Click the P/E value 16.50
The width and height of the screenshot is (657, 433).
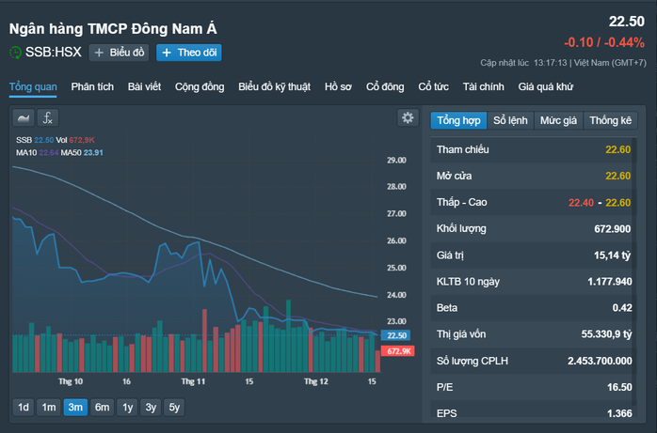619,387
